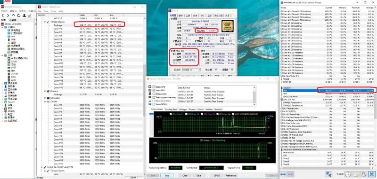Open the AIDA64 graph chart icon
Viewport: 377px width, 179px height.
[29, 16]
